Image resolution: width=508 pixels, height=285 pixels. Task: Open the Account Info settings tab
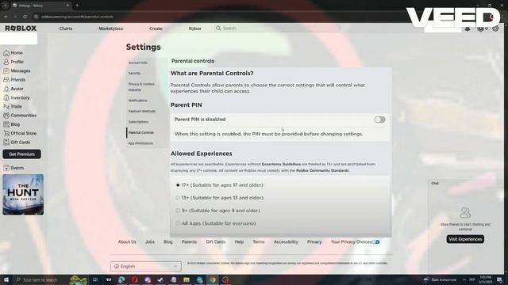click(138, 63)
